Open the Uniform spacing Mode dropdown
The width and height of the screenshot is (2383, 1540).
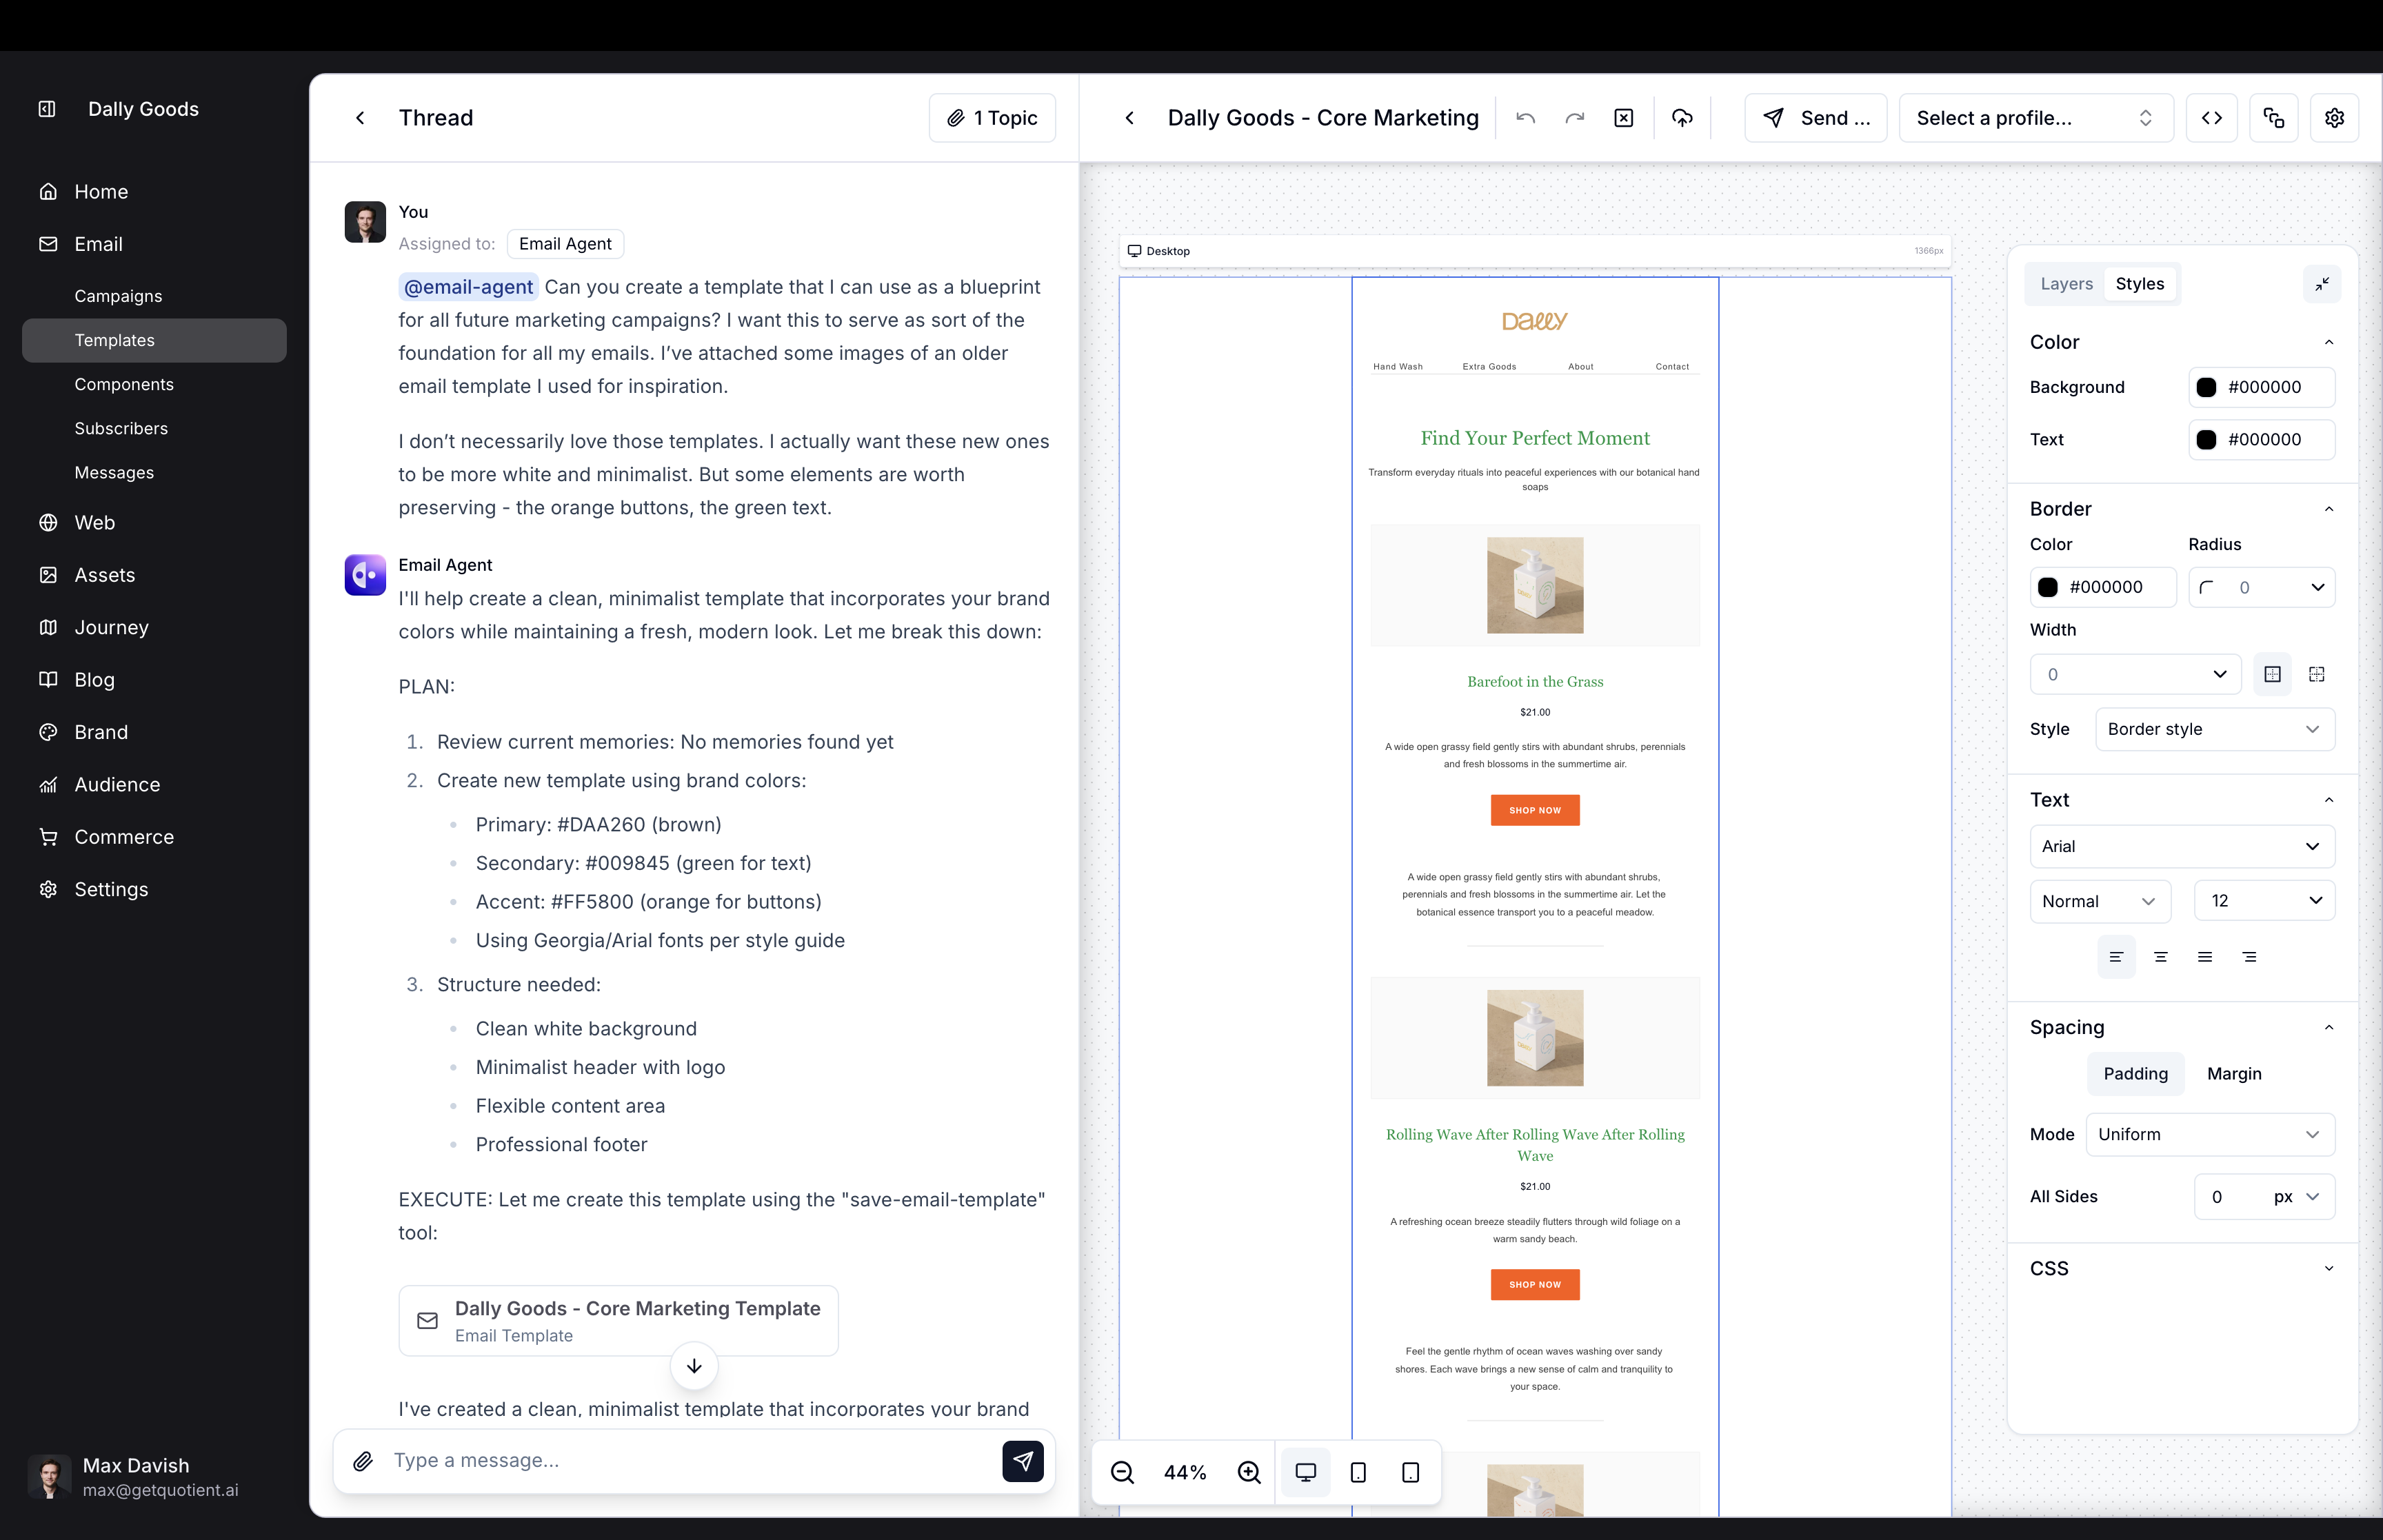point(2211,1134)
